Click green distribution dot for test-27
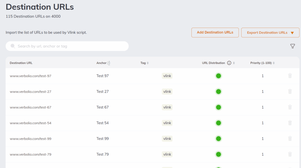The height and width of the screenshot is (168, 301). 218,91
